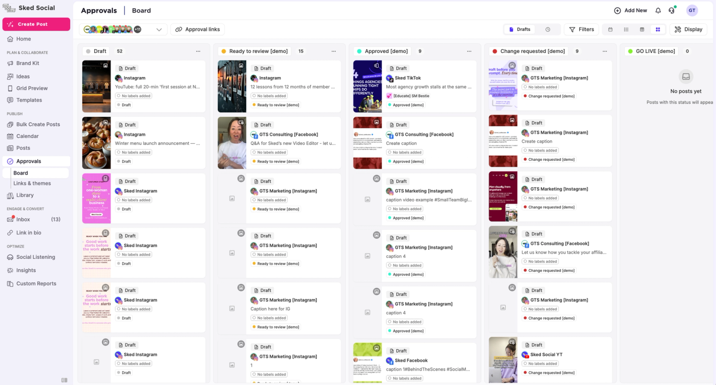Image resolution: width=716 pixels, height=385 pixels.
Task: Open the Ready to review column options menu
Action: pos(333,51)
